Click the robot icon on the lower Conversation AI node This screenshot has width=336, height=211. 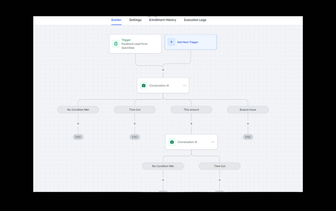(x=172, y=142)
